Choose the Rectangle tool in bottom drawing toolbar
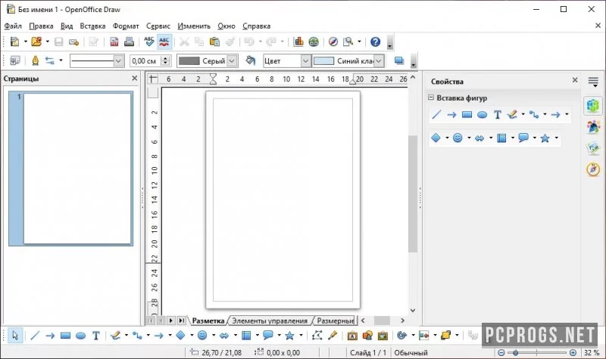This screenshot has width=606, height=359. (x=65, y=336)
